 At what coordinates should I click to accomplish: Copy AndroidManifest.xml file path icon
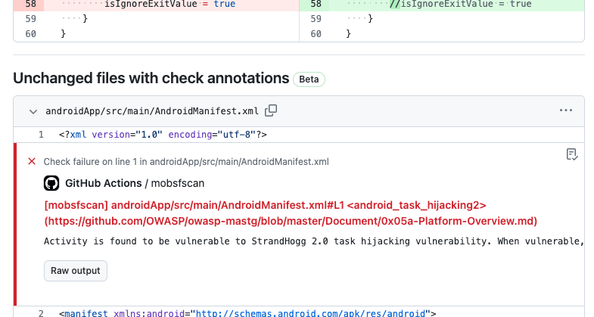(x=271, y=110)
